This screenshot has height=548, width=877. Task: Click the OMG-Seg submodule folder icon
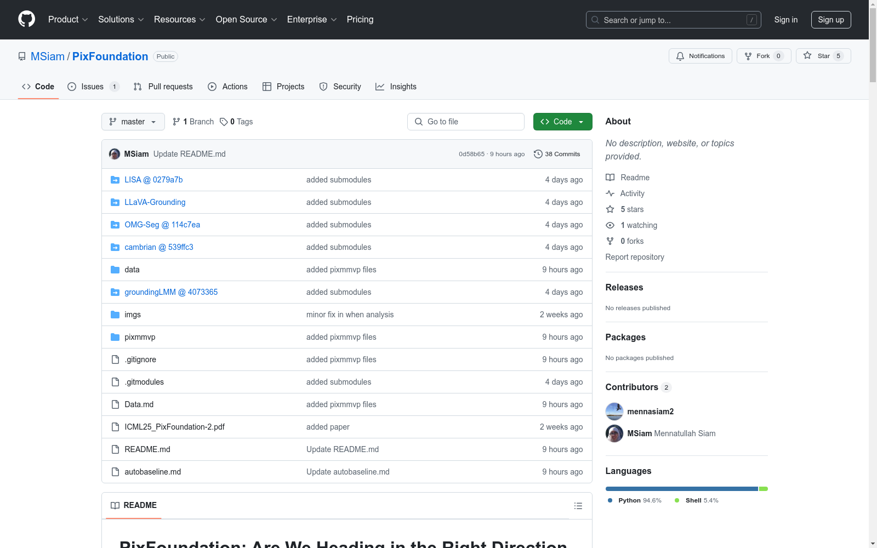click(115, 225)
